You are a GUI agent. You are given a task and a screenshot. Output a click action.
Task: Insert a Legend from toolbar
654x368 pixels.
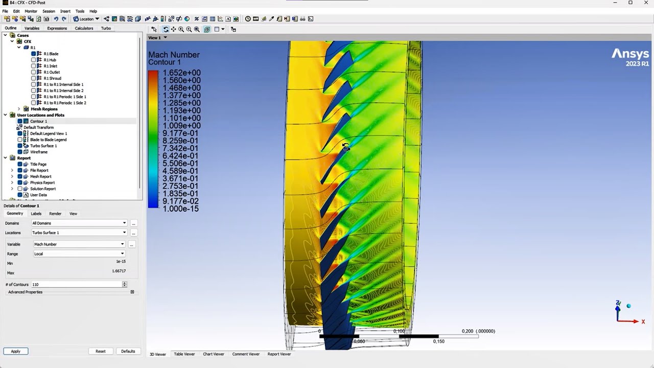(x=163, y=19)
